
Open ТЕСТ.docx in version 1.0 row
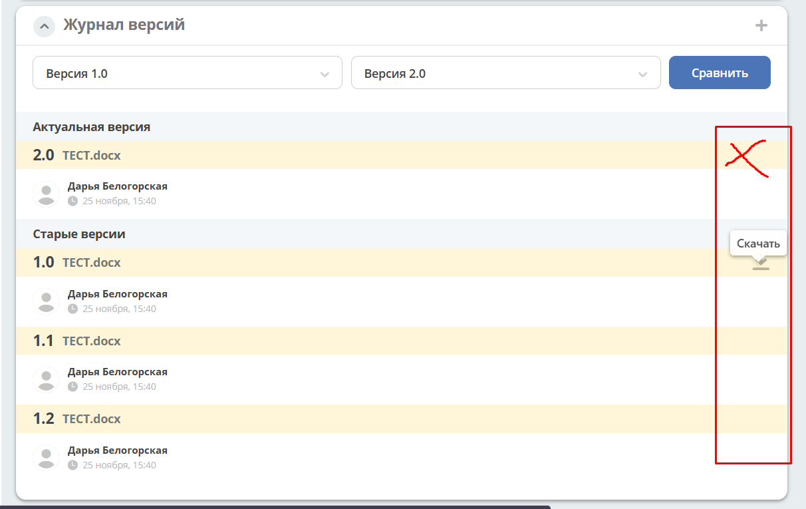click(91, 263)
